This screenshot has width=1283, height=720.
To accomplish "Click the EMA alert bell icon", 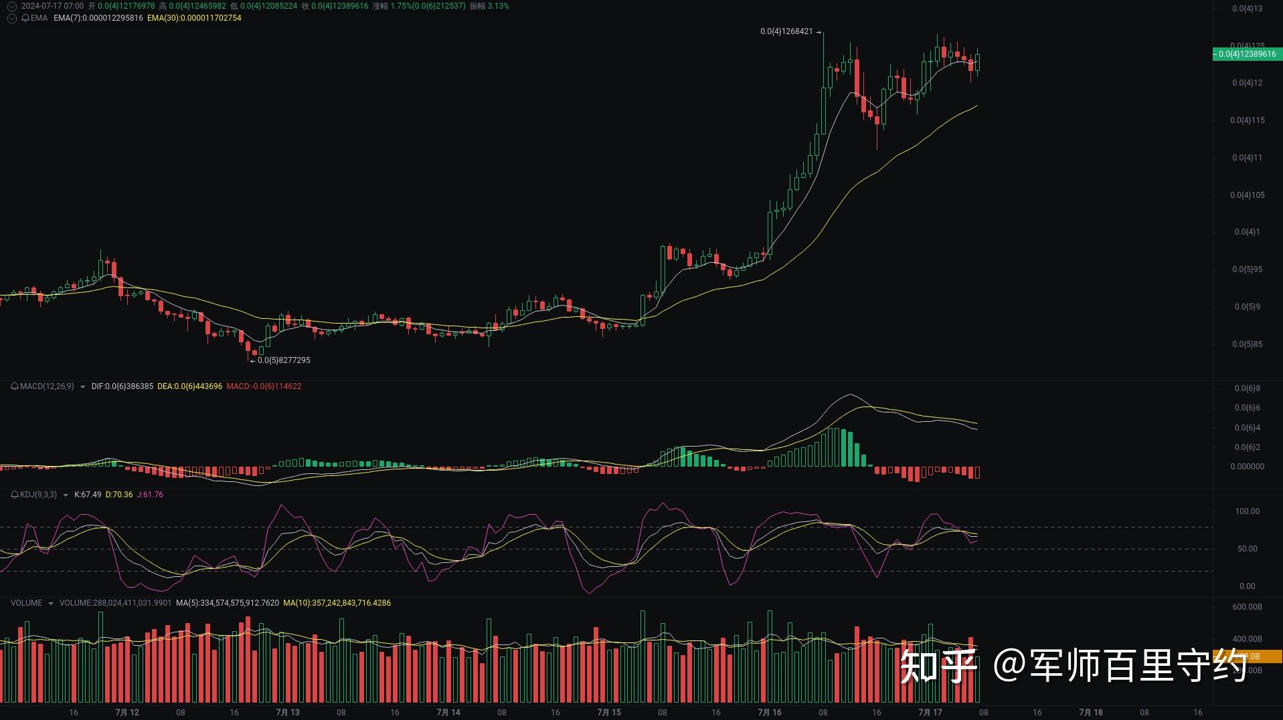I will coord(25,18).
